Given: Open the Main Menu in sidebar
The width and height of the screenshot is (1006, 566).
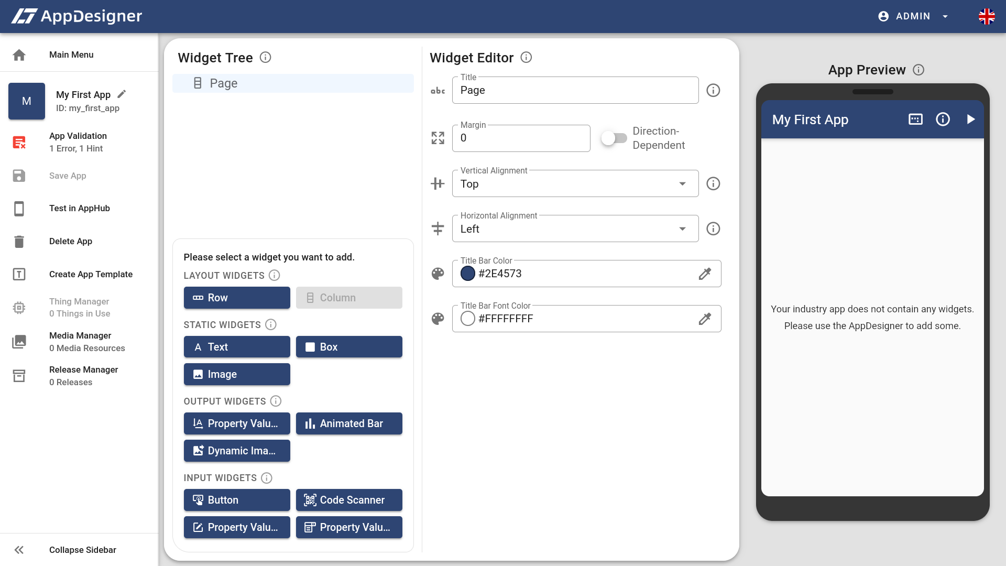Looking at the screenshot, I should click(x=71, y=55).
